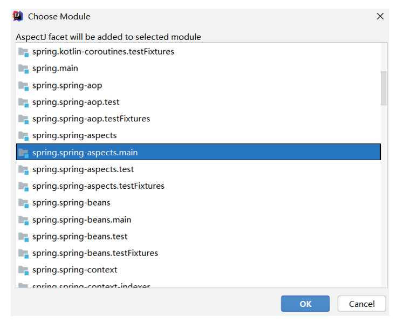
Task: Click the module list vertical scrollbar thumb
Action: (384, 87)
